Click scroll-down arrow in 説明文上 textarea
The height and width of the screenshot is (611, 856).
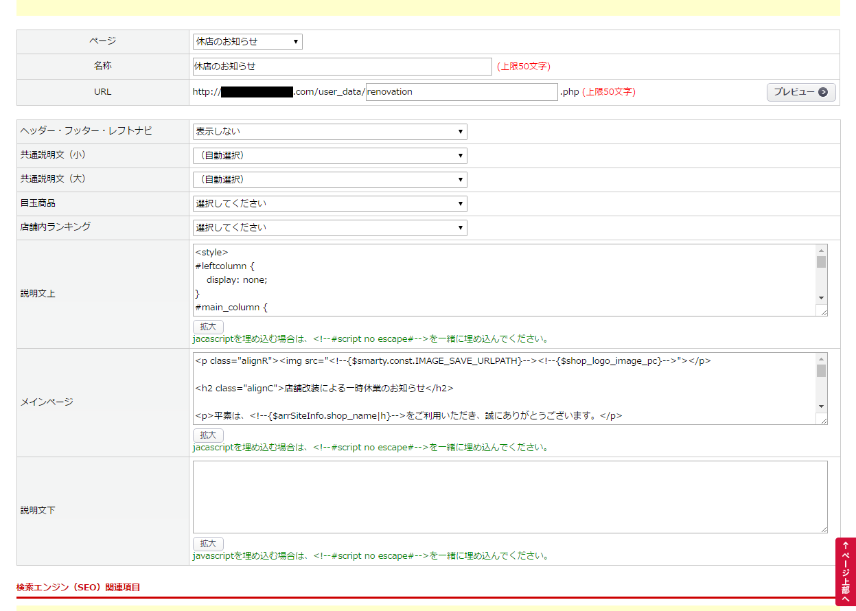coord(821,298)
